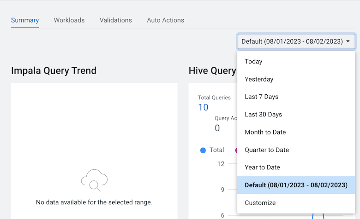Switch to the Workloads tab
This screenshot has width=360, height=219.
click(69, 20)
